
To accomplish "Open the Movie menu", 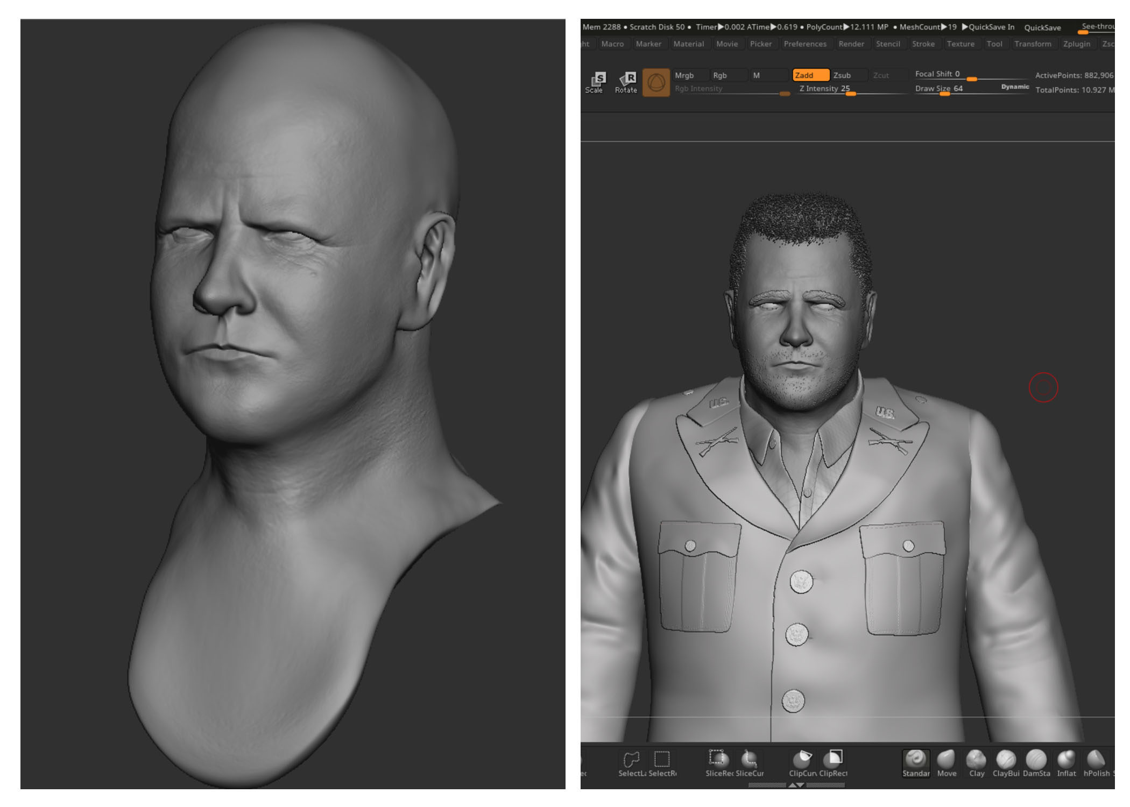I will coord(727,44).
